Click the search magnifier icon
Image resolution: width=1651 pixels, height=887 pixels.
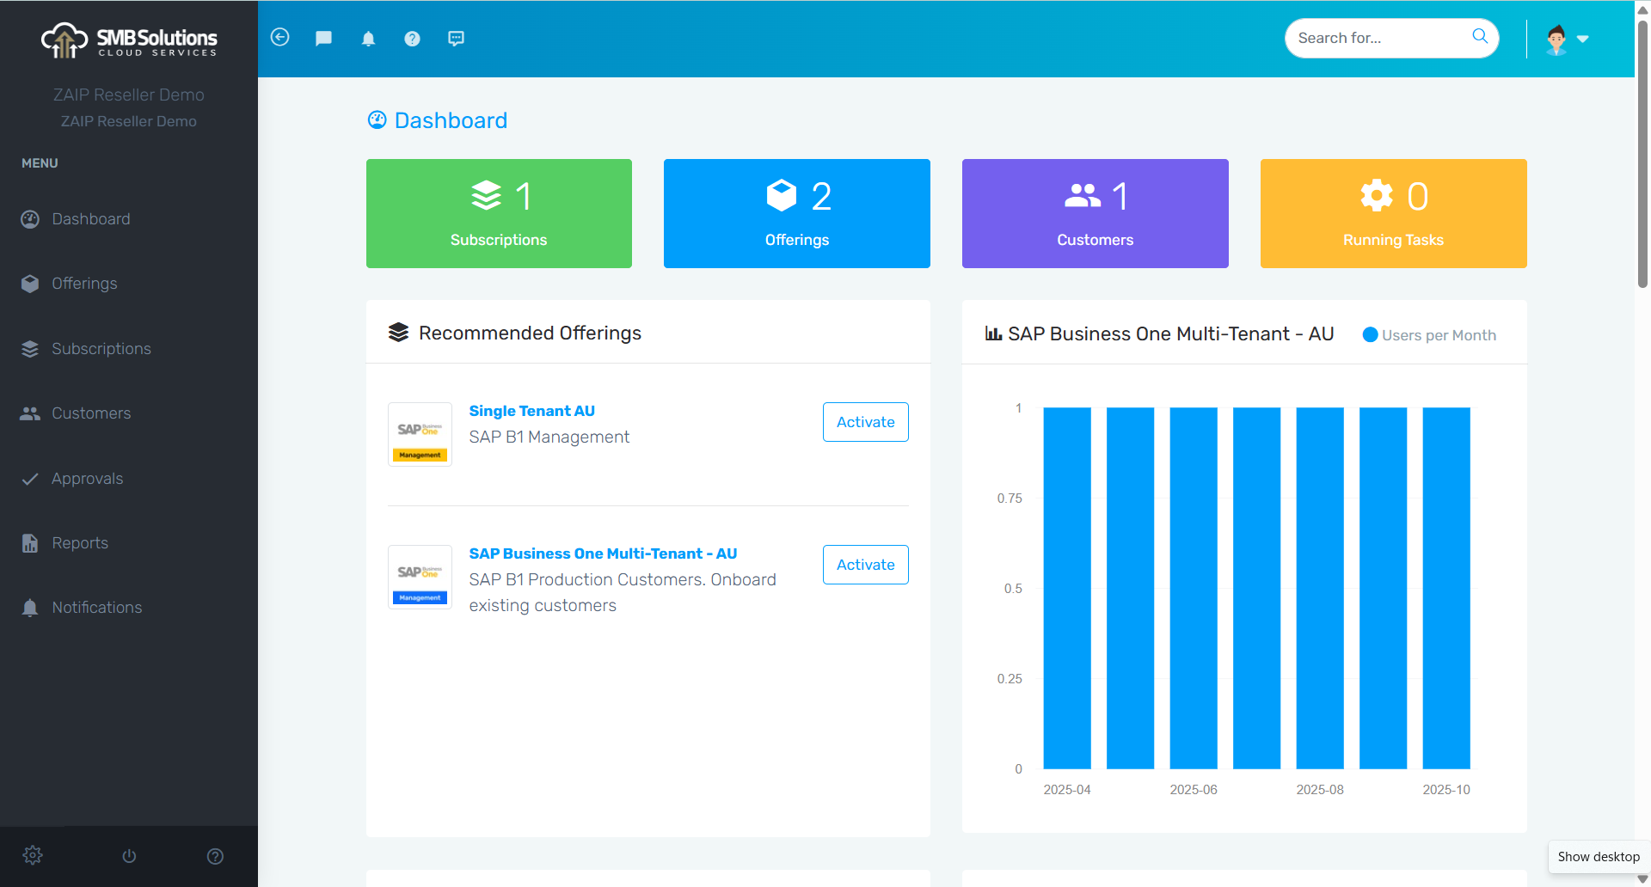click(x=1479, y=36)
